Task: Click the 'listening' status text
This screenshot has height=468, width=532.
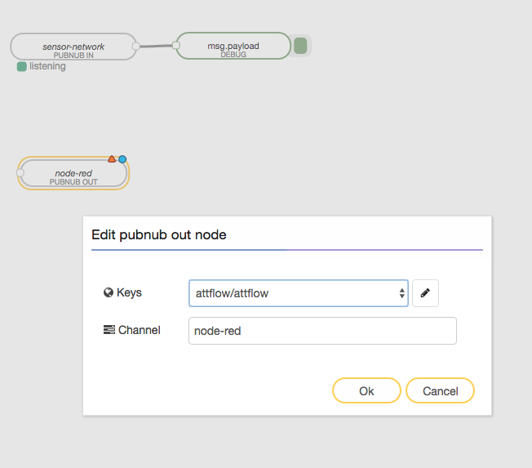Action: [47, 67]
